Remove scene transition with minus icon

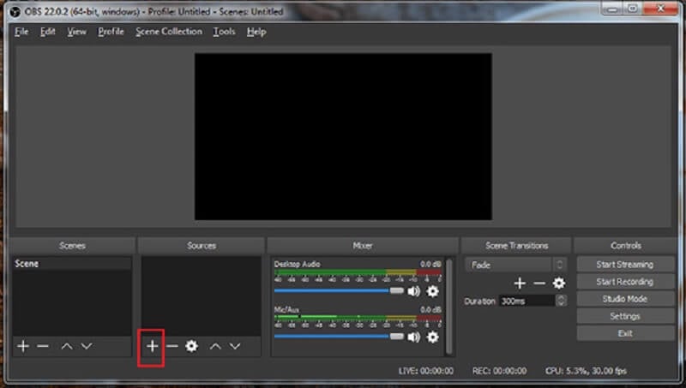tap(539, 284)
